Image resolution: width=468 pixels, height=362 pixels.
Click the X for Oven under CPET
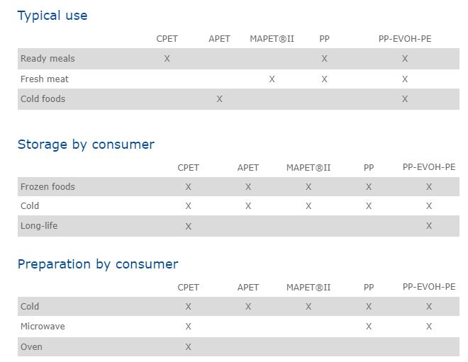click(189, 347)
